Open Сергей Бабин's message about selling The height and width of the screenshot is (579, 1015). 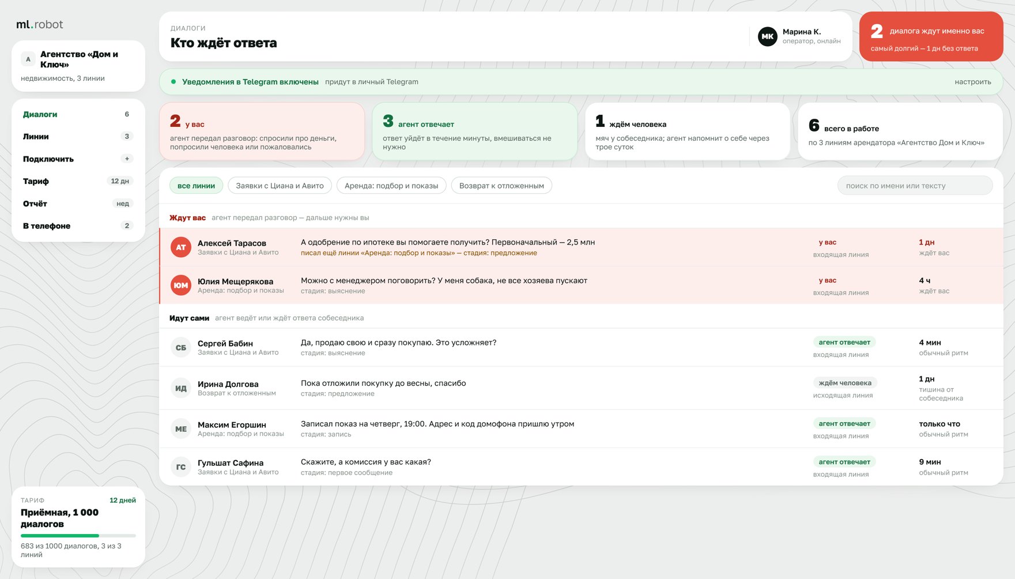398,343
